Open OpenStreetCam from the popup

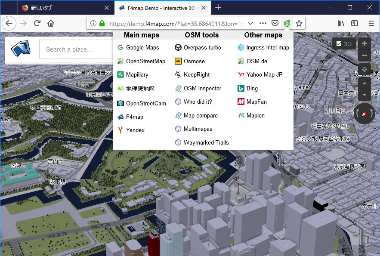[x=142, y=103]
